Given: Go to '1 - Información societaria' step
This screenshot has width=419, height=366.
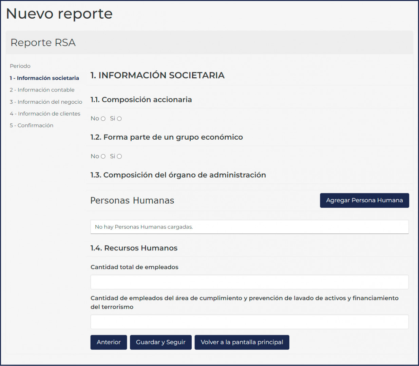Looking at the screenshot, I should click(44, 78).
